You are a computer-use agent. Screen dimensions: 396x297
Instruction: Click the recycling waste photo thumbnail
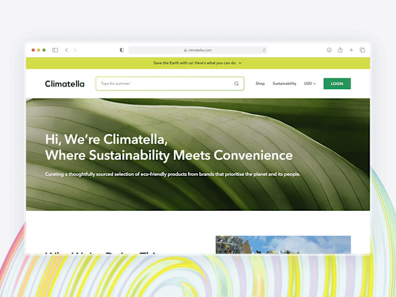click(x=283, y=244)
